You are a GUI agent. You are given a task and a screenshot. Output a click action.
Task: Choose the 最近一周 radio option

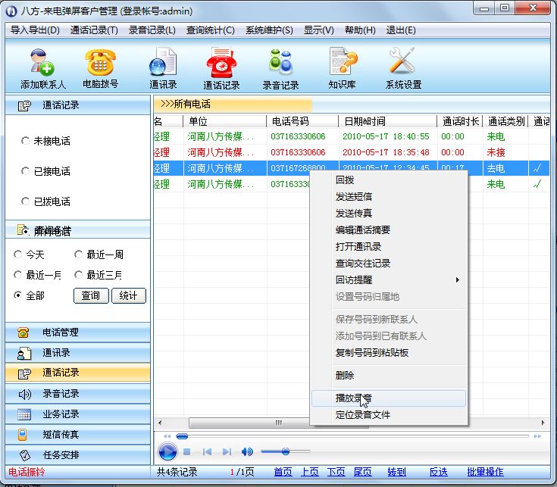[x=79, y=255]
